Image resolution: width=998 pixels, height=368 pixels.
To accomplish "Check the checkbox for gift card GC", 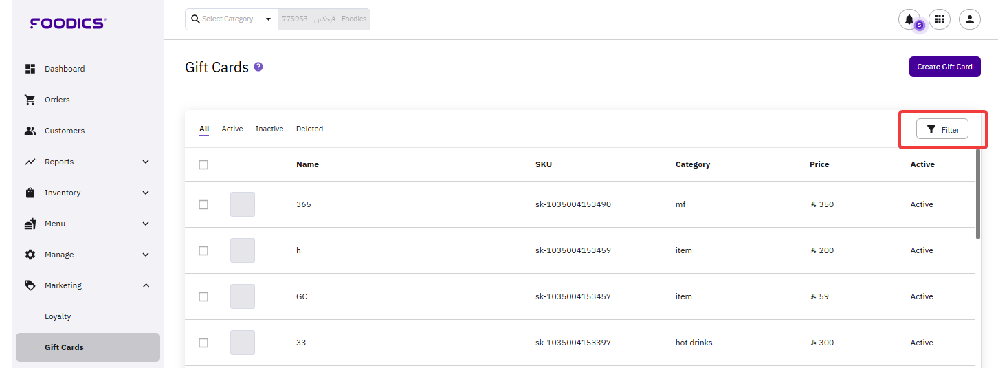I will pyautogui.click(x=203, y=296).
